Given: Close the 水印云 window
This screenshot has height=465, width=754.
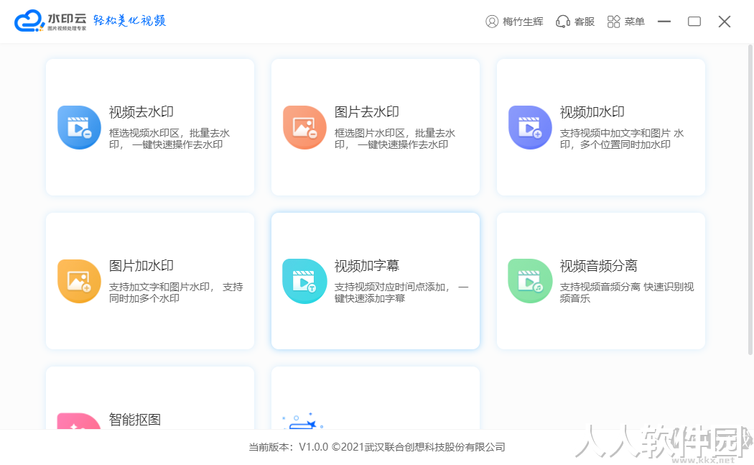Looking at the screenshot, I should (725, 22).
